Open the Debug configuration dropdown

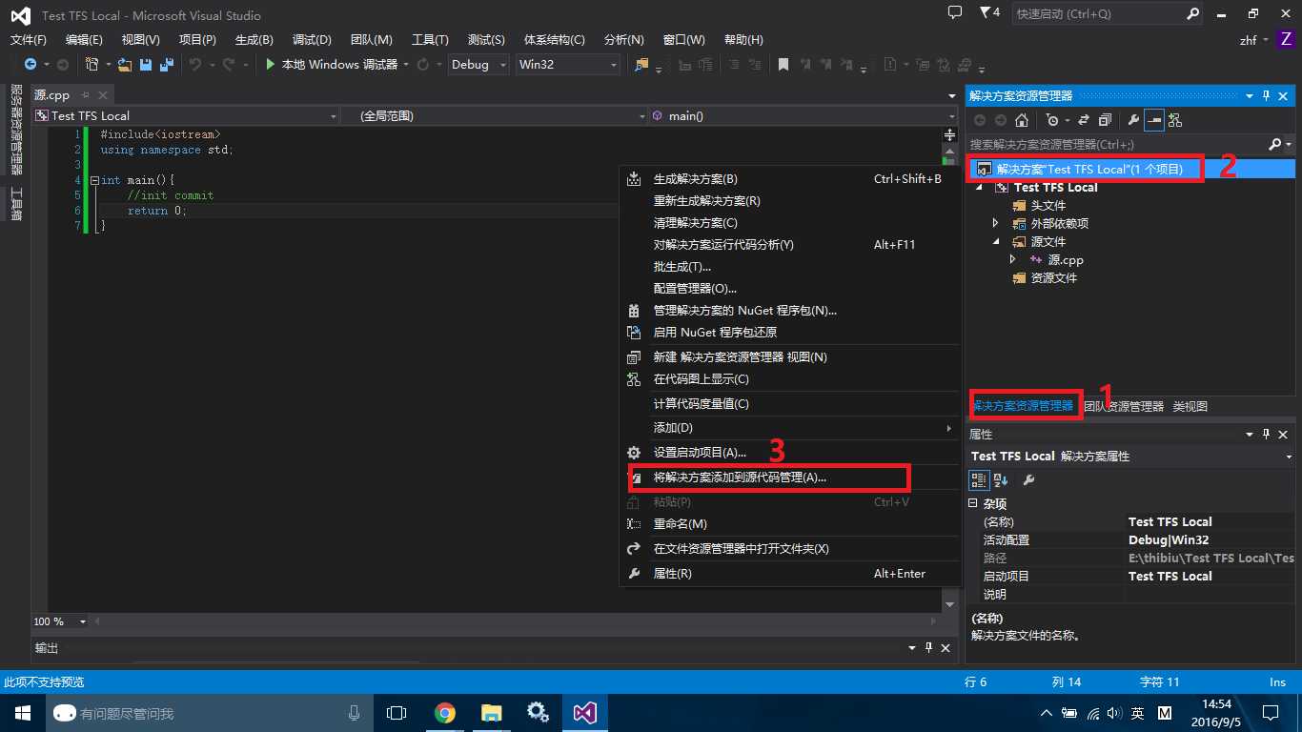(502, 65)
